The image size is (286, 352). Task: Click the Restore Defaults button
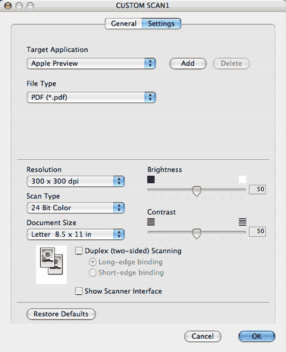[x=61, y=314]
